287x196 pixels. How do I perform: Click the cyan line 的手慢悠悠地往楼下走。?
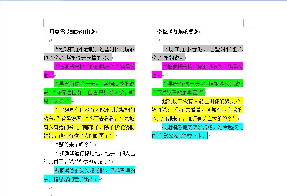point(180,136)
